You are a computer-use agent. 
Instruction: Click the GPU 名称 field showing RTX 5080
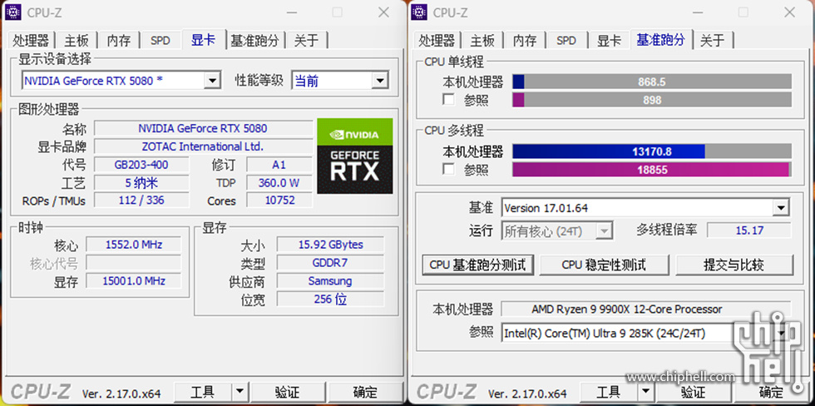[x=203, y=128]
